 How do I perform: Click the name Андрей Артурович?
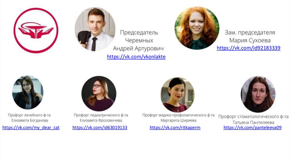tap(138, 48)
